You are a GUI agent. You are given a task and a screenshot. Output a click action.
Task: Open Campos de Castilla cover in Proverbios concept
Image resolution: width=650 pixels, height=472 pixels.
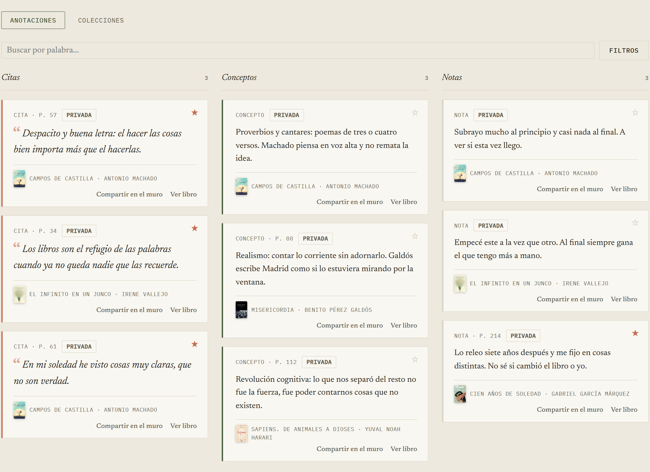click(241, 186)
